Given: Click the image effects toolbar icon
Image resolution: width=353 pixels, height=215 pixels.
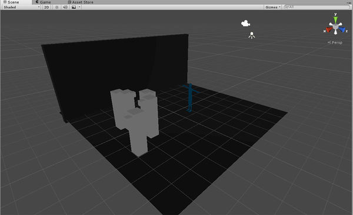Looking at the screenshot, I should click(74, 7).
